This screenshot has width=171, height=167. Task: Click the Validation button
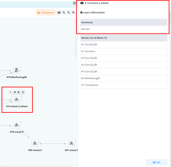(x=46, y=13)
